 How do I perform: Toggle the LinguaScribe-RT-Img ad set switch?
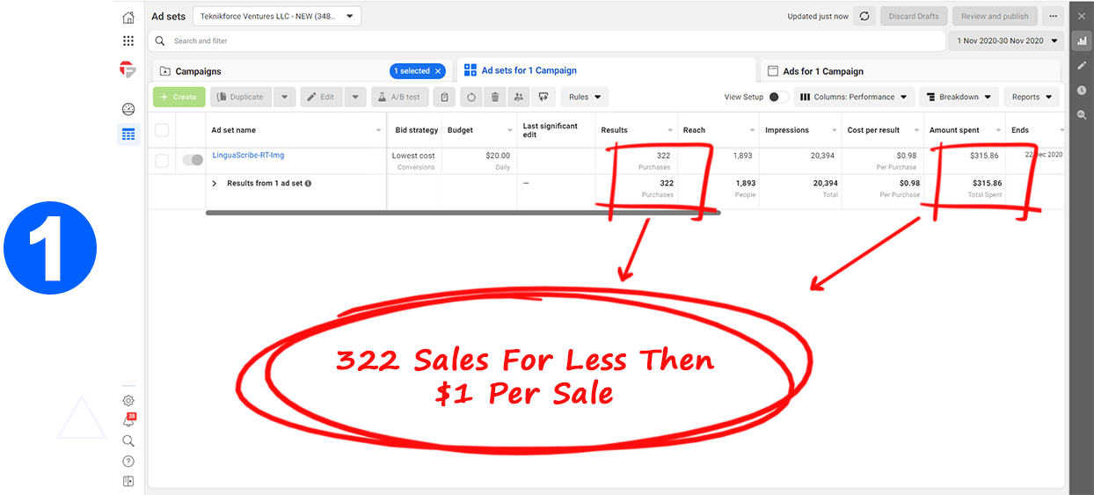pos(192,160)
